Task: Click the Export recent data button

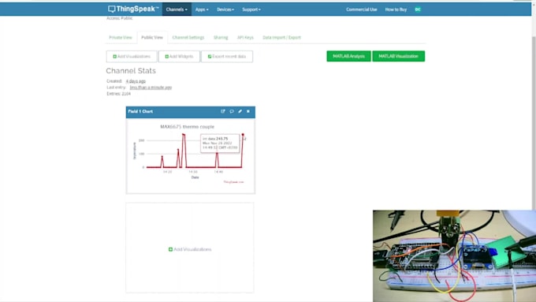Action: (x=227, y=57)
